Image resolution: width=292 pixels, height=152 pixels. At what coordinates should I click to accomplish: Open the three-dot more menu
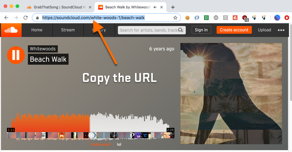point(281,30)
